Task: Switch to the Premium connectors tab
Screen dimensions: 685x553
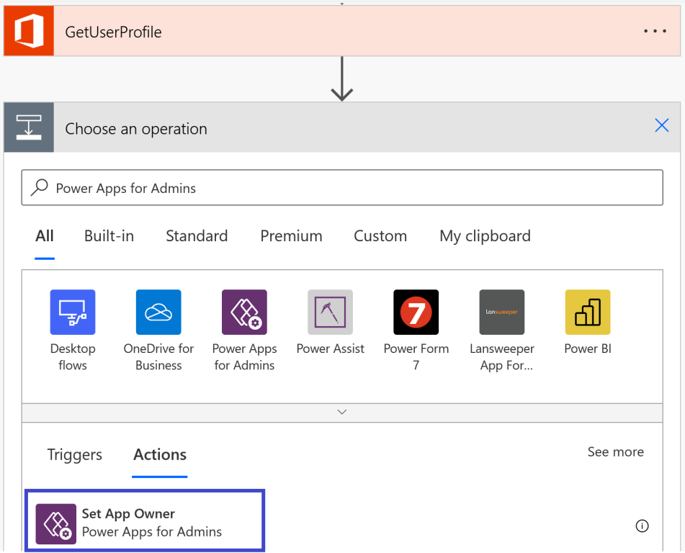Action: pos(291,235)
